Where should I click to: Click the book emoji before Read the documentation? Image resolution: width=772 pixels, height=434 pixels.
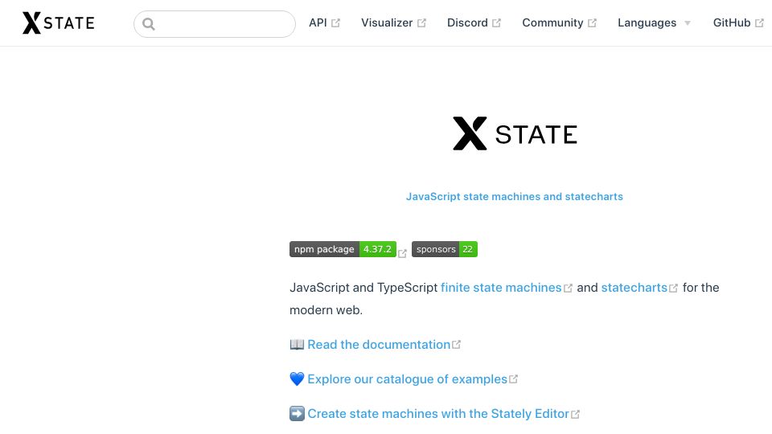pyautogui.click(x=297, y=345)
